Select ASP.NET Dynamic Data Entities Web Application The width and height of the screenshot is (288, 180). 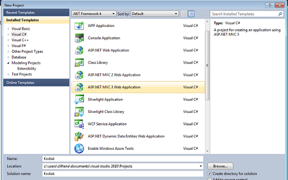(x=126, y=136)
